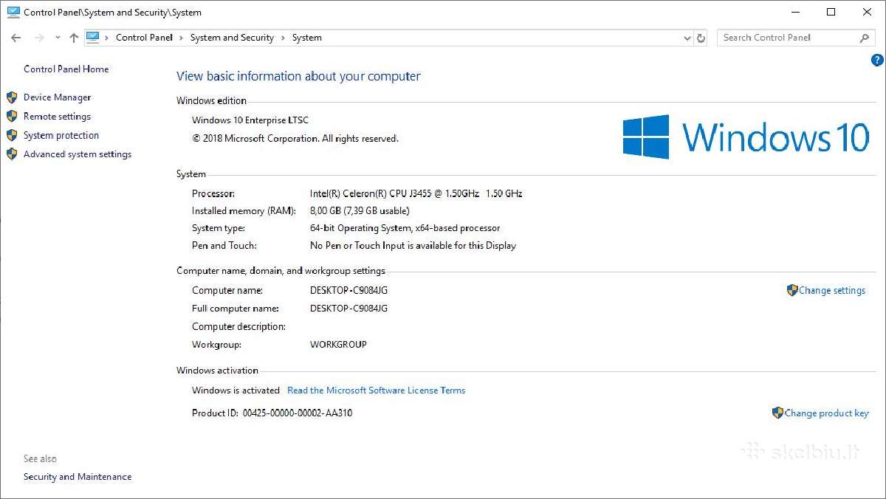
Task: Navigate to the System and Security breadcrumb
Action: click(x=232, y=38)
